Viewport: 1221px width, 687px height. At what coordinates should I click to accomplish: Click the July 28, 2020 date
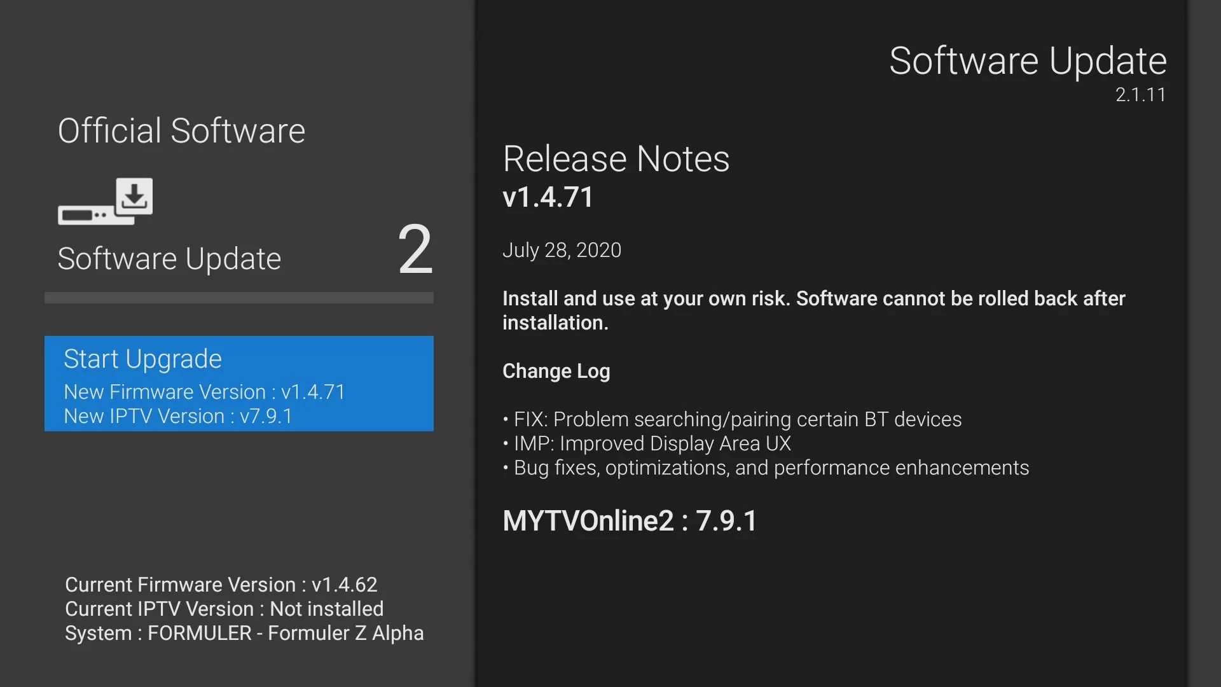[562, 250]
